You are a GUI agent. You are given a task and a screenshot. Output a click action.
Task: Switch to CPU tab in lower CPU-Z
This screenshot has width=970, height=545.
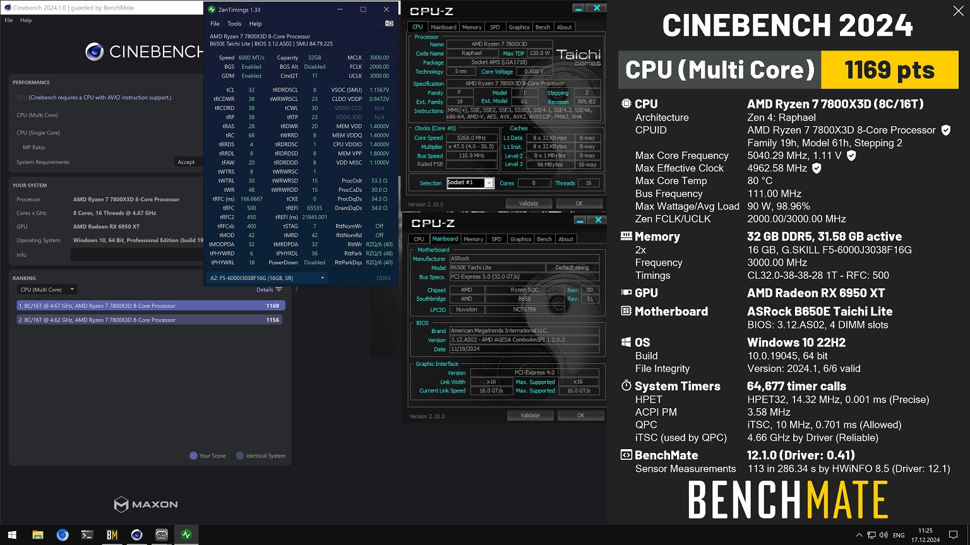pos(419,239)
